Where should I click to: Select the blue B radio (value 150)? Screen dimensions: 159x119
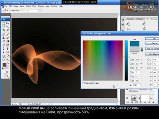coord(131,81)
